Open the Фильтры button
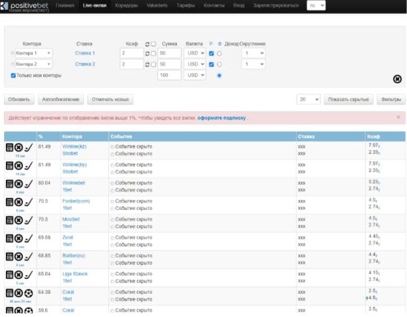This screenshot has height=317, width=407. (391, 99)
